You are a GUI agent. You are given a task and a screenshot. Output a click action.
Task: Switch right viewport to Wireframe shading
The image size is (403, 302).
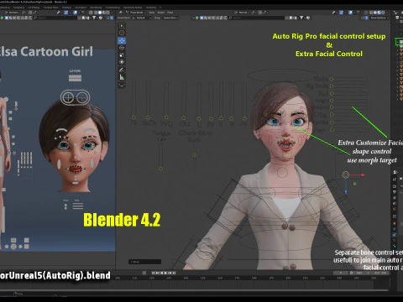pos(371,13)
